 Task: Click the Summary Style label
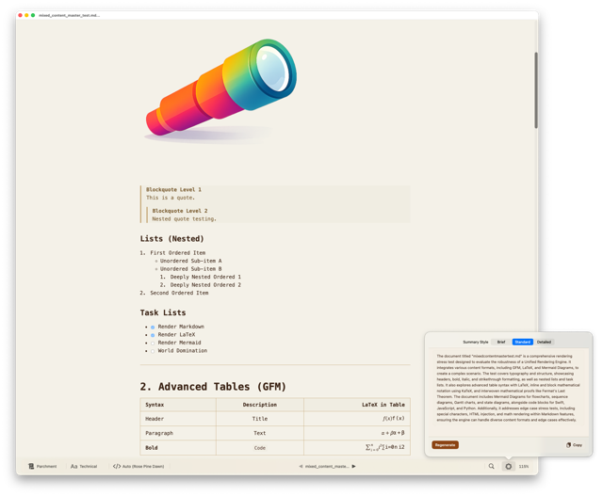tap(475, 342)
